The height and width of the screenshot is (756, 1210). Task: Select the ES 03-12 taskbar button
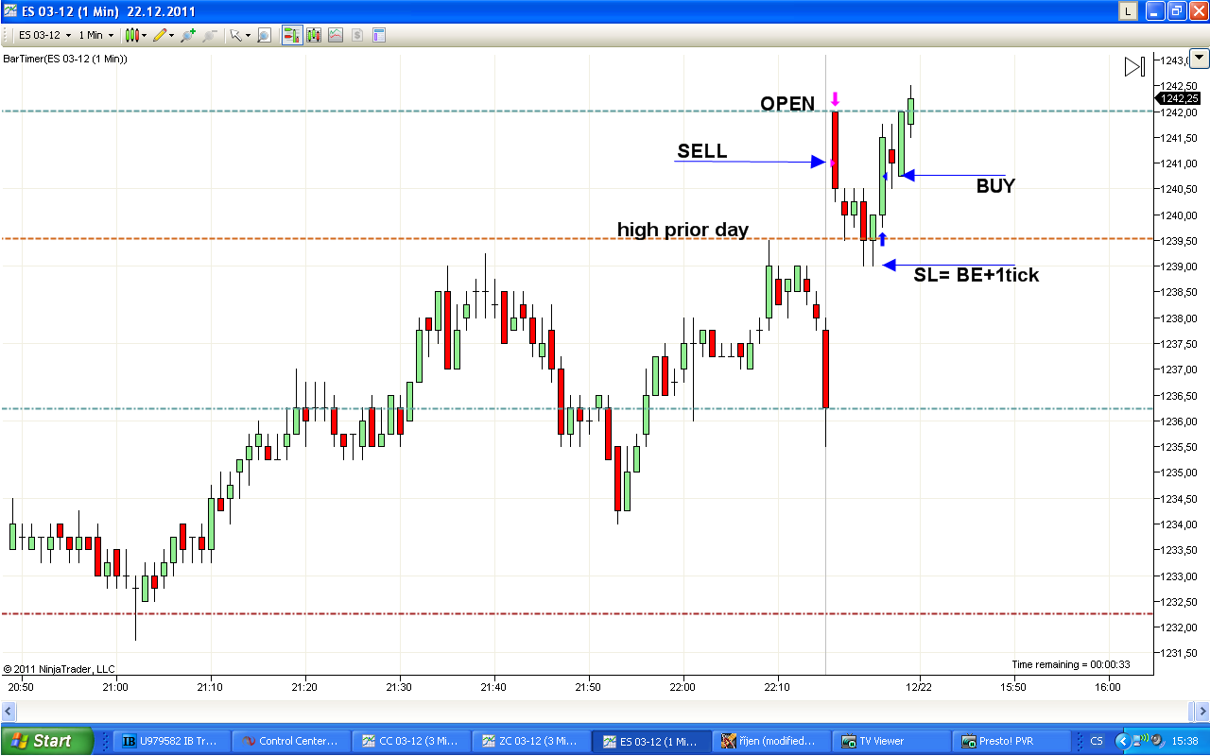click(x=651, y=742)
